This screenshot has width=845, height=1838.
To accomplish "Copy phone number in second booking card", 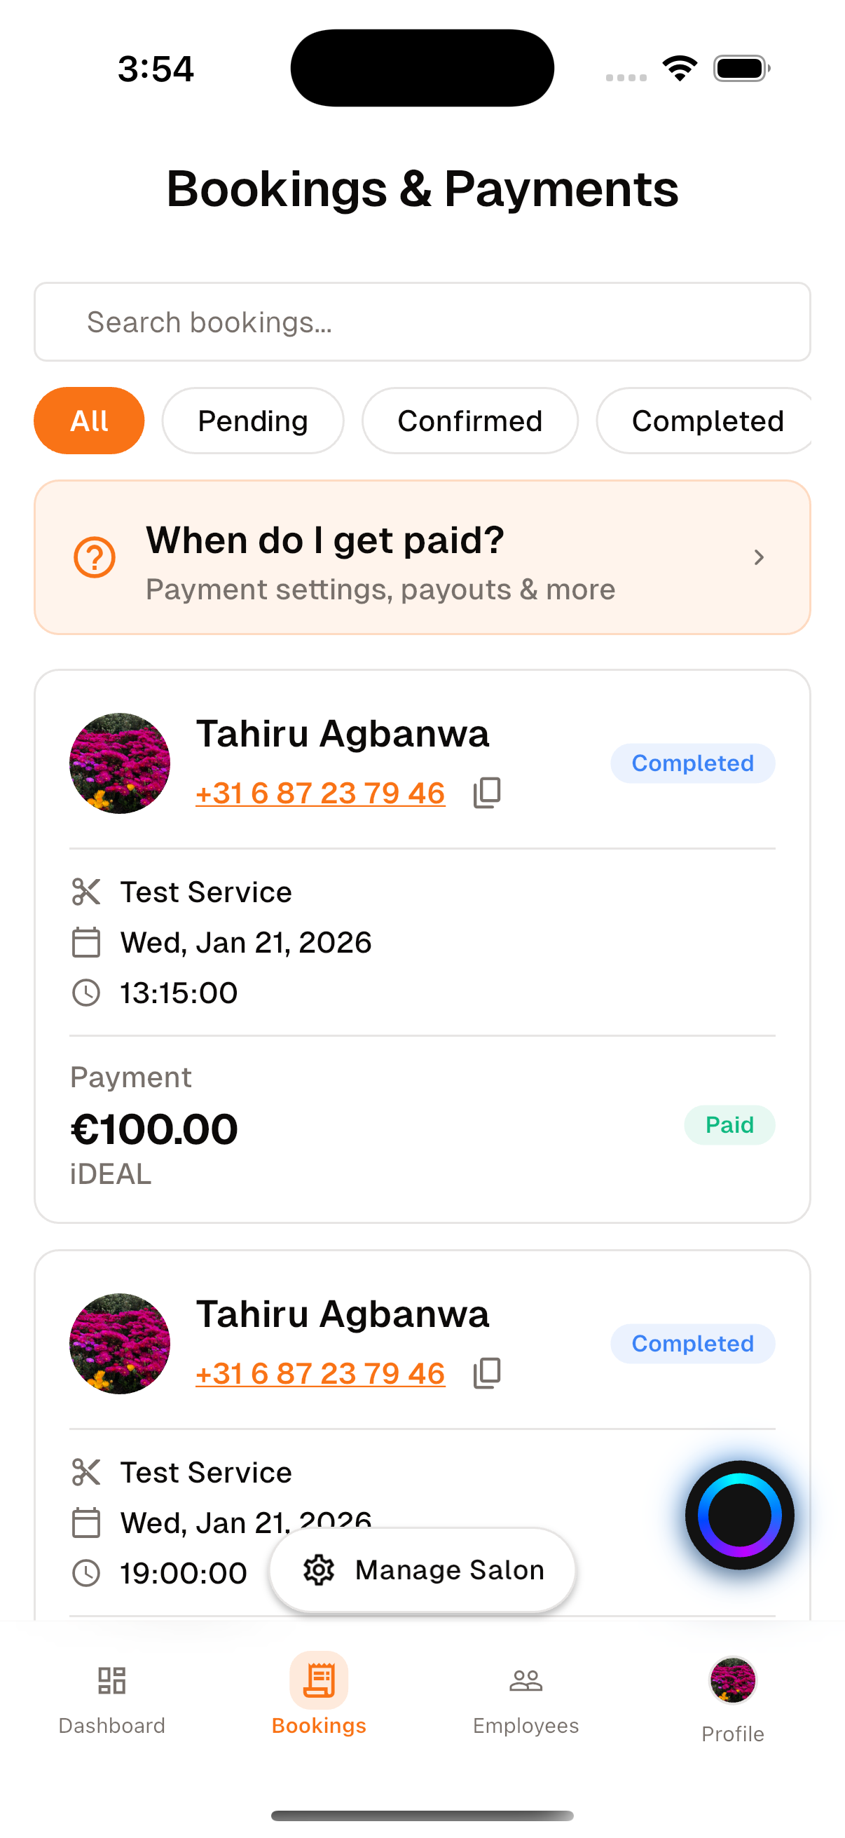I will click(x=487, y=1373).
